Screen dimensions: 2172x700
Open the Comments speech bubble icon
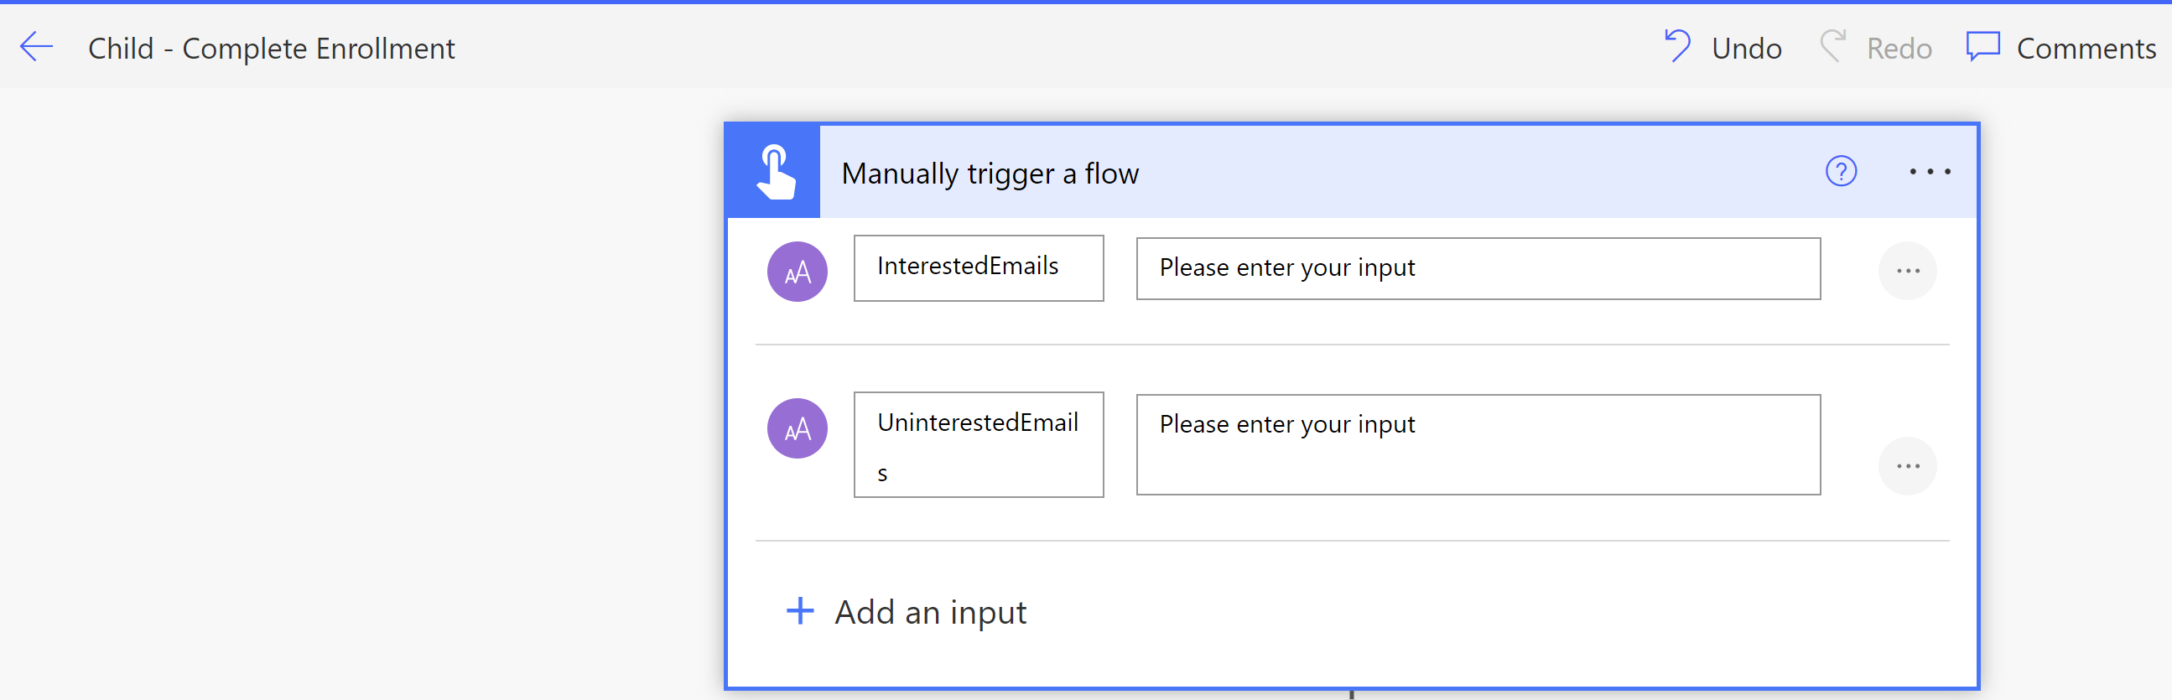click(1982, 46)
